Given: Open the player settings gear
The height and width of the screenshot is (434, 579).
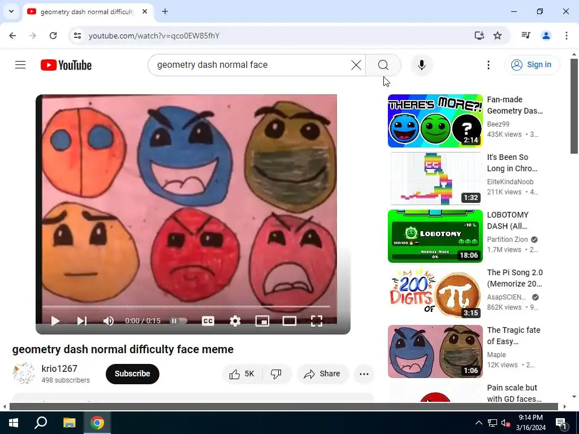Looking at the screenshot, I should (235, 321).
